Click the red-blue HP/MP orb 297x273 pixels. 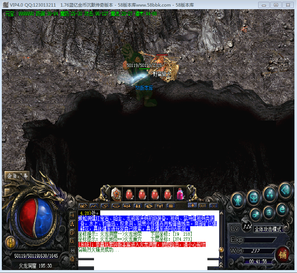tap(35, 217)
